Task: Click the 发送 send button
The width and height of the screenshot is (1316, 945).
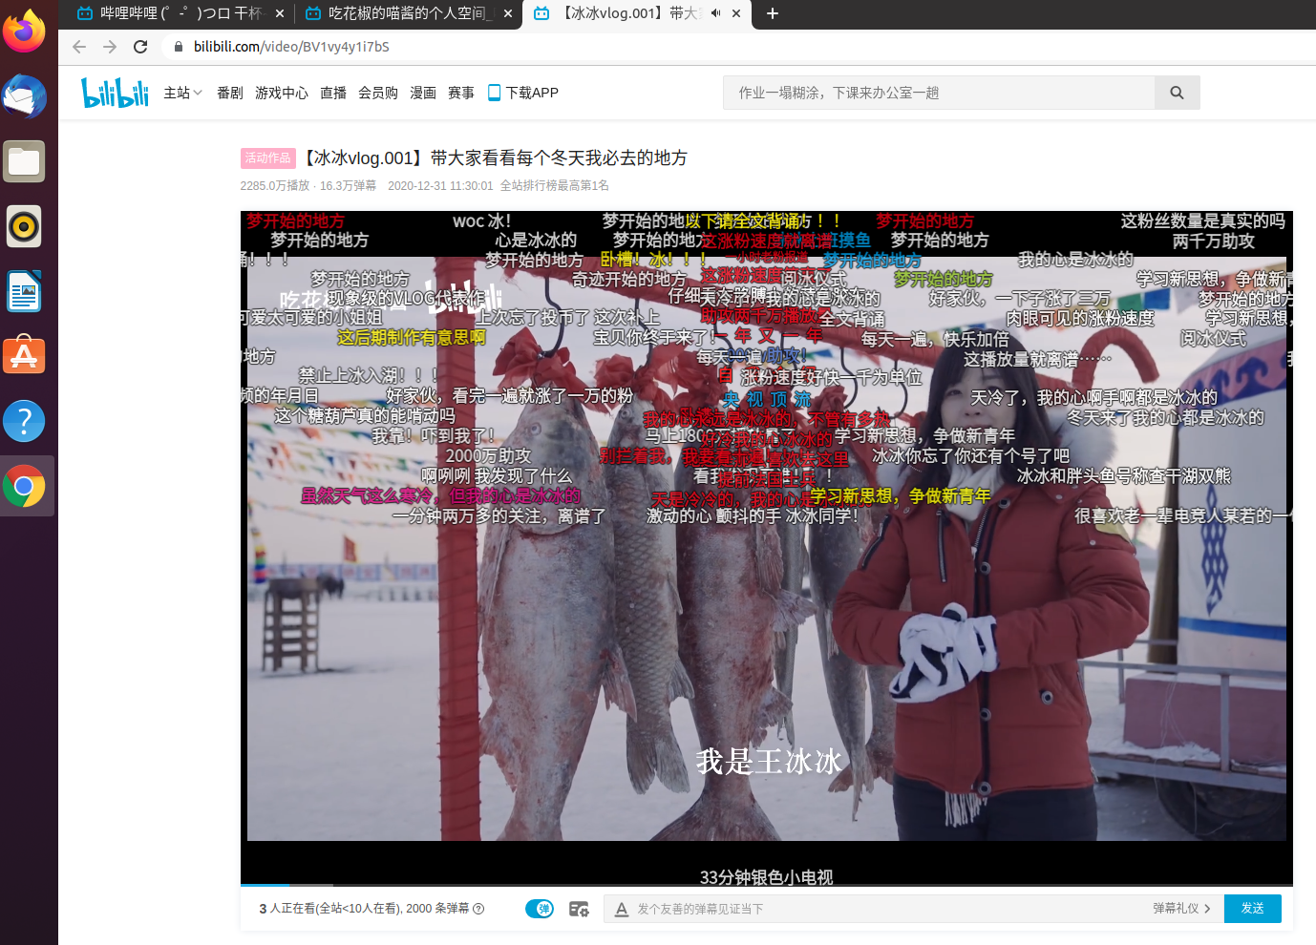Action: 1252,909
